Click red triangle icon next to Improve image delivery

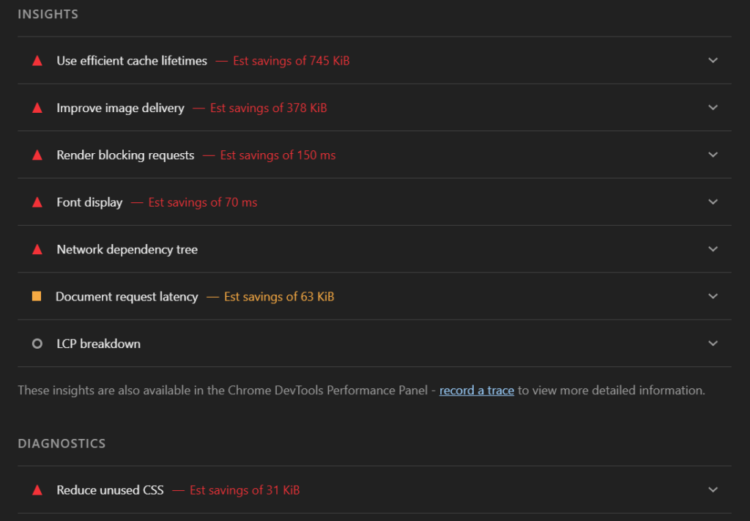(37, 108)
